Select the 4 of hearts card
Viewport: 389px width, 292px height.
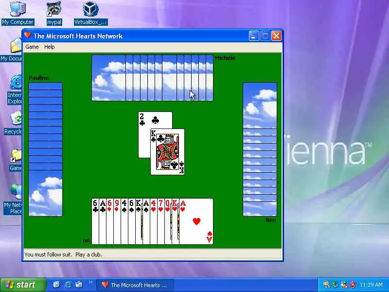click(153, 221)
